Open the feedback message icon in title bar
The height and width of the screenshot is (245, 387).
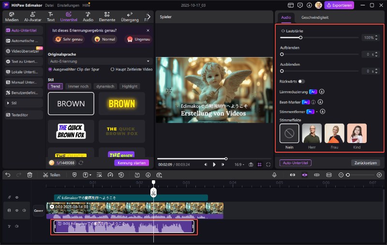(x=300, y=5)
